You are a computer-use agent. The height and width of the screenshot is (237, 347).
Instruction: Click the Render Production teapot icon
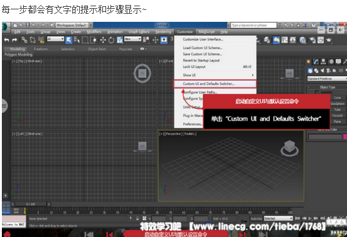(x=329, y=40)
